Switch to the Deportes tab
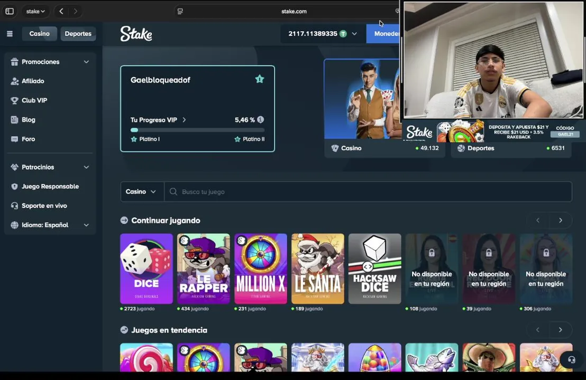 (78, 34)
